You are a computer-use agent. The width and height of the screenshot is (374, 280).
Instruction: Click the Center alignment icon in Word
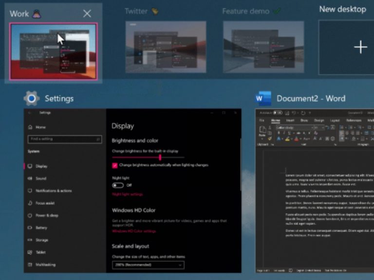[347, 133]
